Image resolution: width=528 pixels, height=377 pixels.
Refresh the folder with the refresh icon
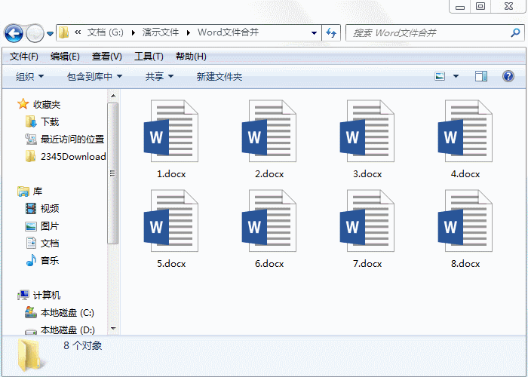coord(331,32)
